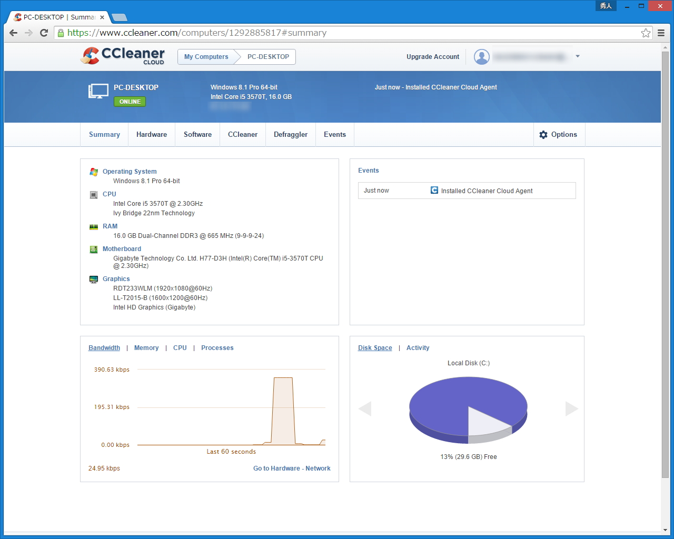Click the forward navigation arrow

pos(29,33)
